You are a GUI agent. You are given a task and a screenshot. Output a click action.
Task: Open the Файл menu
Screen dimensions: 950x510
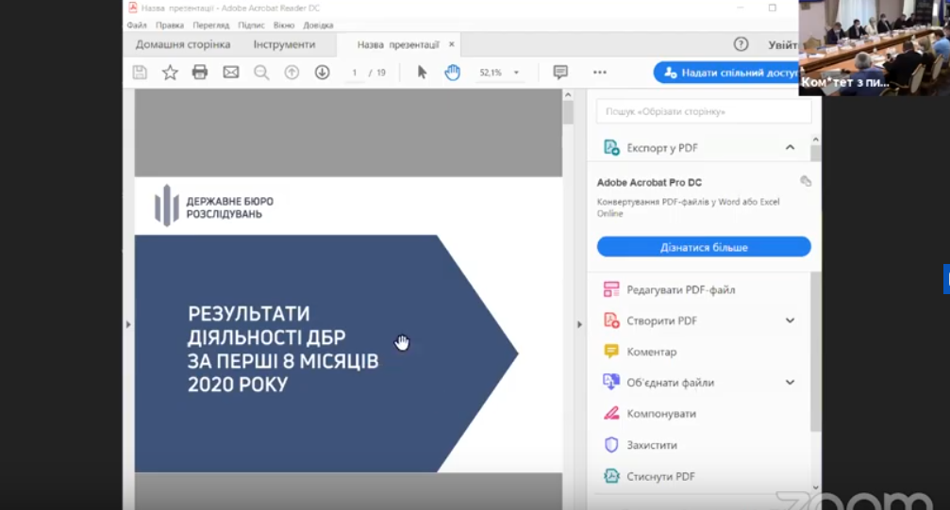point(137,25)
